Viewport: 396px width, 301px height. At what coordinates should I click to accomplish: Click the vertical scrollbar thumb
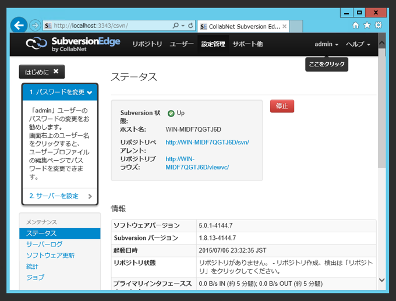click(x=382, y=108)
